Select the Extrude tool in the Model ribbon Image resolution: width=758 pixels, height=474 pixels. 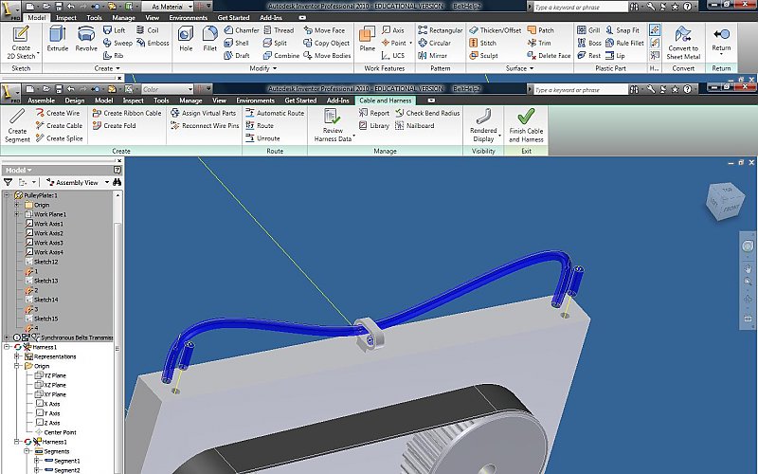pyautogui.click(x=58, y=39)
